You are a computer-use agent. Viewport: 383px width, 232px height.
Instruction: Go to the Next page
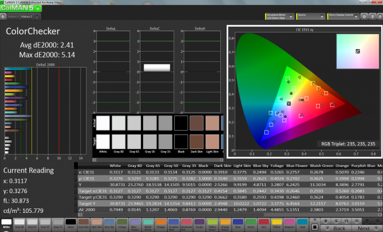click(366, 228)
